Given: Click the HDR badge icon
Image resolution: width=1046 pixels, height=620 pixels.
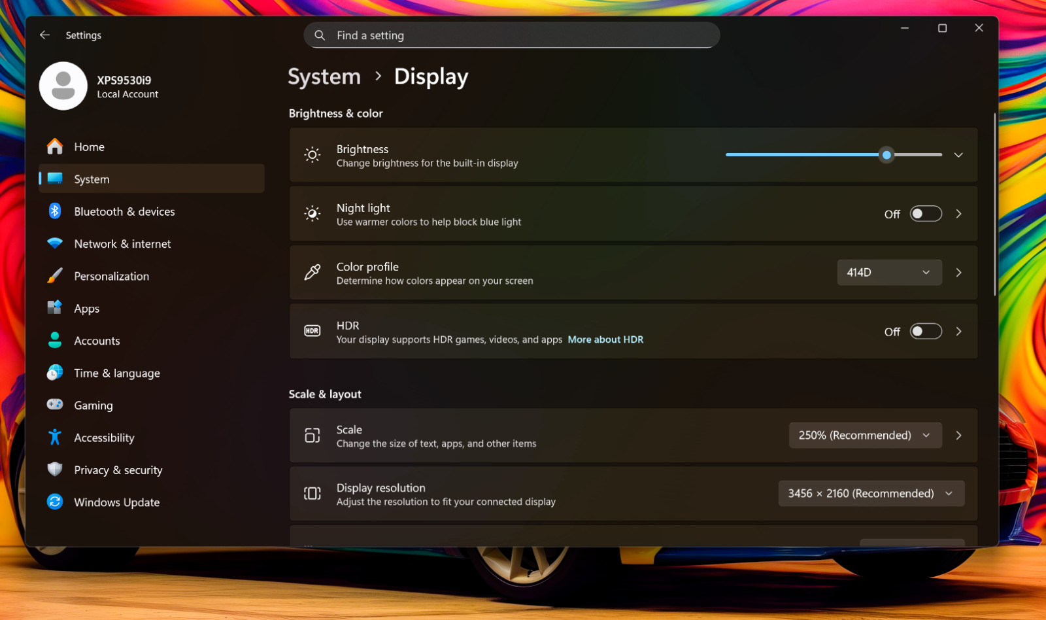Looking at the screenshot, I should click(x=312, y=331).
